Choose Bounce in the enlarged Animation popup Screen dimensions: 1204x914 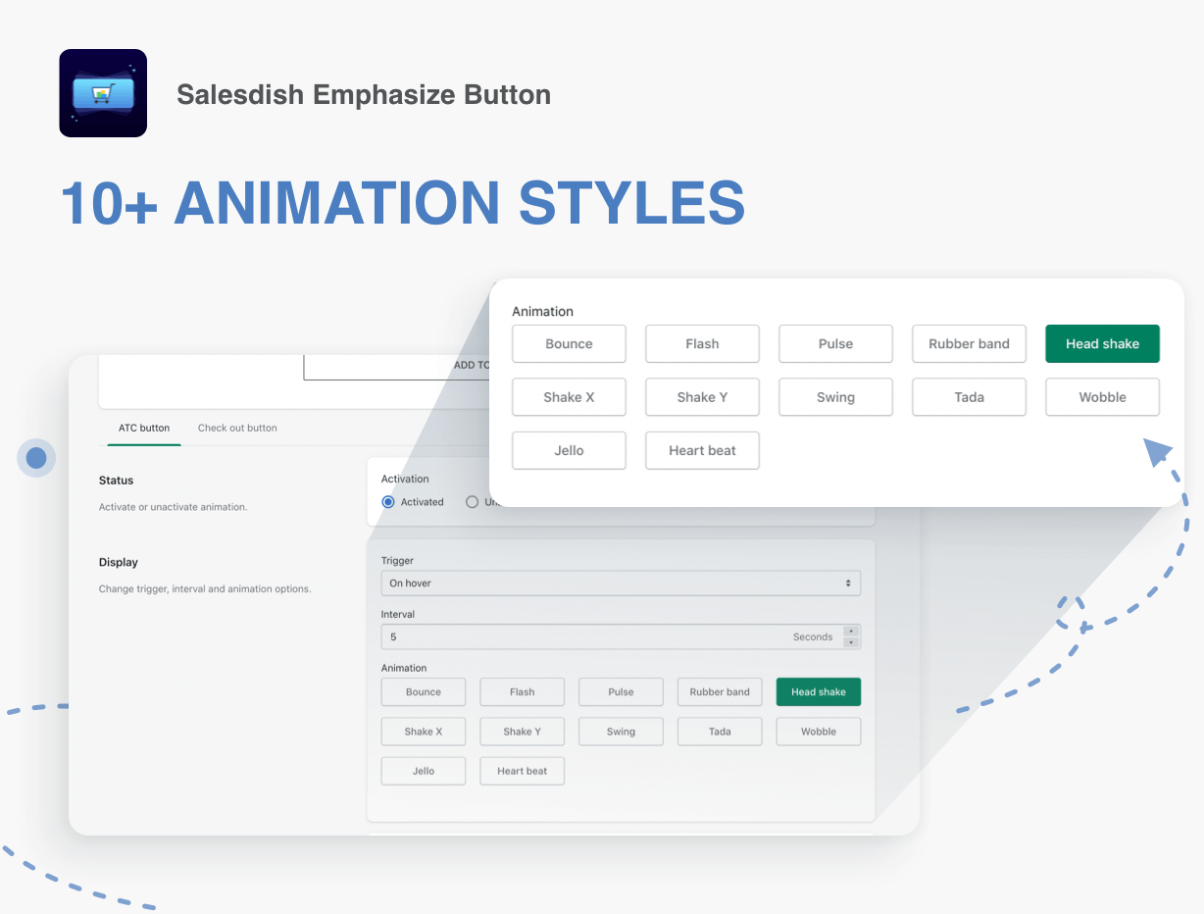click(569, 344)
